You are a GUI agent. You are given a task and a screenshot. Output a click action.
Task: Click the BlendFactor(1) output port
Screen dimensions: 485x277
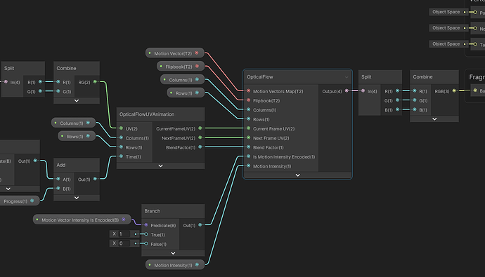point(200,147)
